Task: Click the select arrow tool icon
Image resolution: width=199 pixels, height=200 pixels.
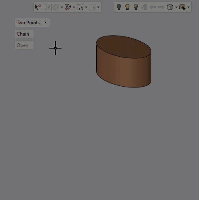Action: pos(38,7)
